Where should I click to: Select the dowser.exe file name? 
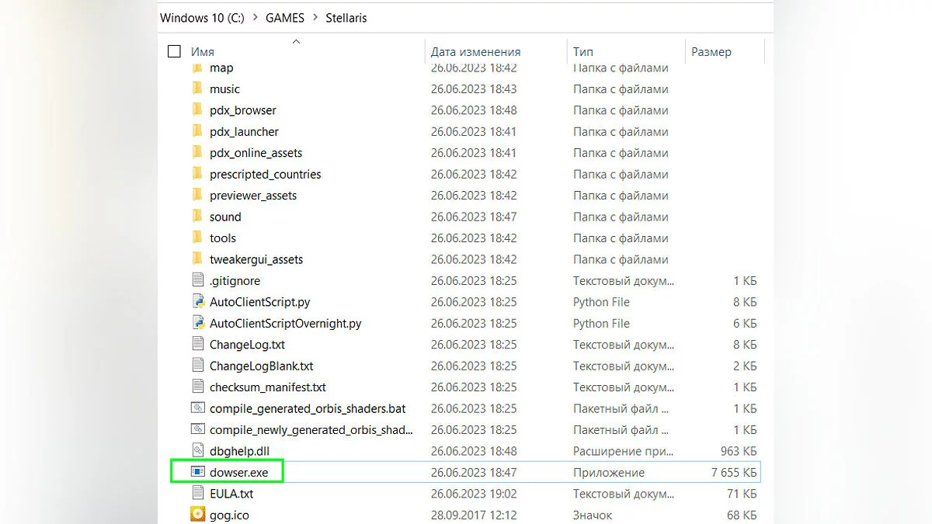coord(239,472)
